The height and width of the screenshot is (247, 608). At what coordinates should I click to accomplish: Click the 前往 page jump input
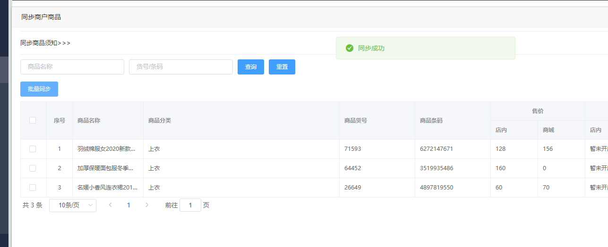pyautogui.click(x=190, y=206)
